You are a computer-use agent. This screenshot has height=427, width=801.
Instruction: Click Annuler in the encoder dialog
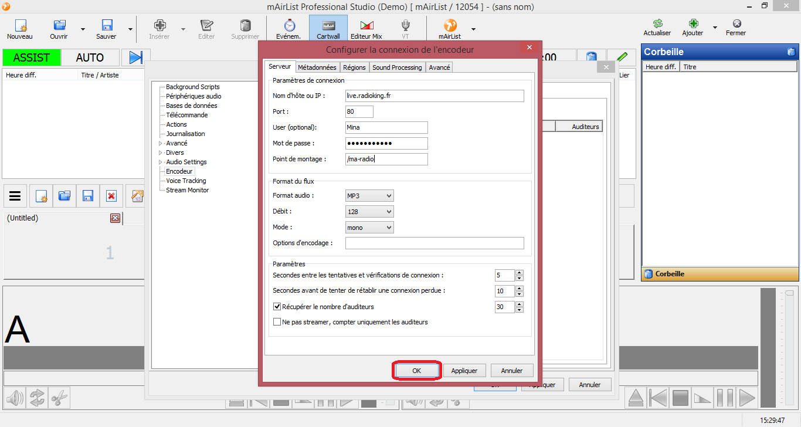512,371
